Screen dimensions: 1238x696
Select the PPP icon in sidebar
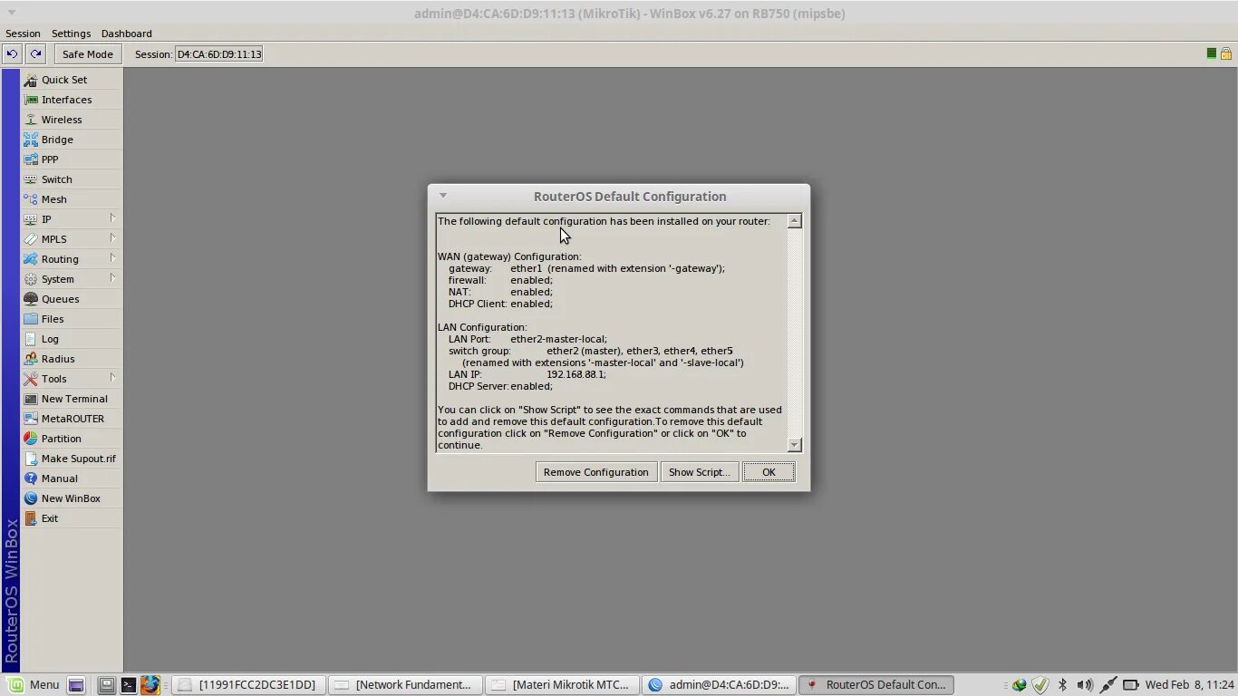[31, 159]
